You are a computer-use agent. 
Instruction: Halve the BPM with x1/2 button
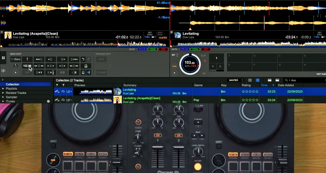click(x=51, y=72)
